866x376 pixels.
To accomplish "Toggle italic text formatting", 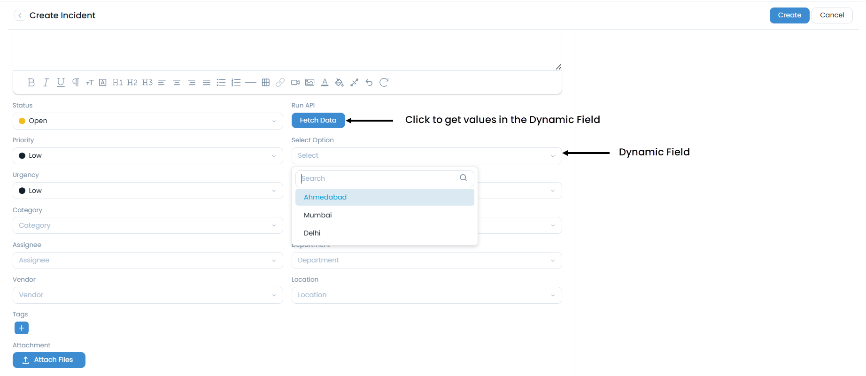I will [46, 83].
